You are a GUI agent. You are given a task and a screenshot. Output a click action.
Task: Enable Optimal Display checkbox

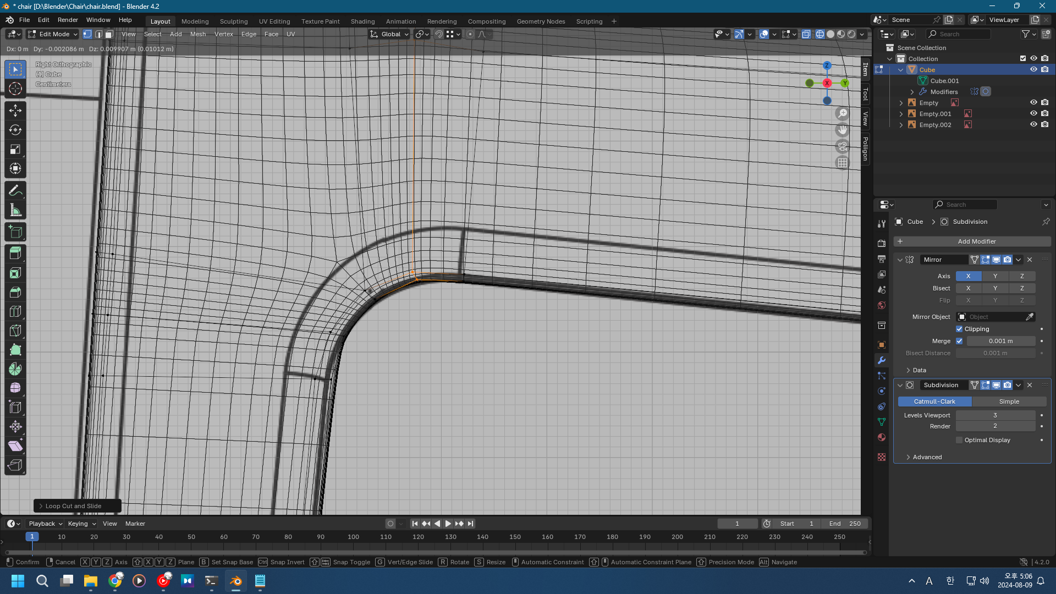959,440
